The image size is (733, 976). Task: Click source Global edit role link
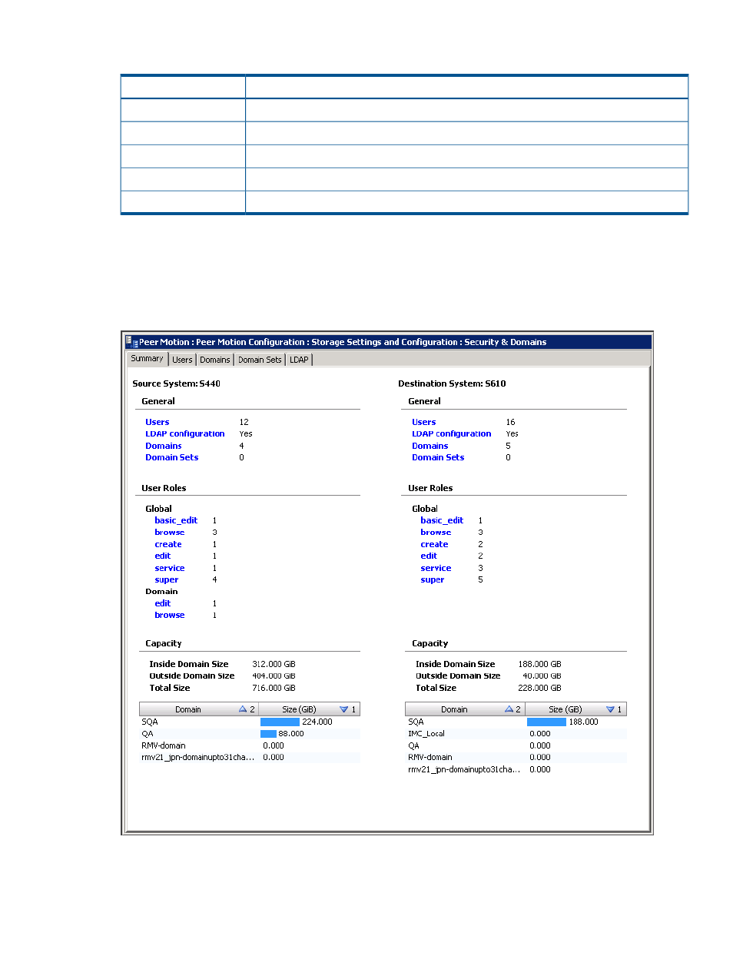(x=163, y=556)
